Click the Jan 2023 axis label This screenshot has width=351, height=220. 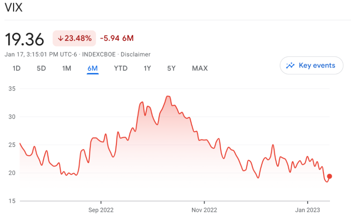click(307, 210)
